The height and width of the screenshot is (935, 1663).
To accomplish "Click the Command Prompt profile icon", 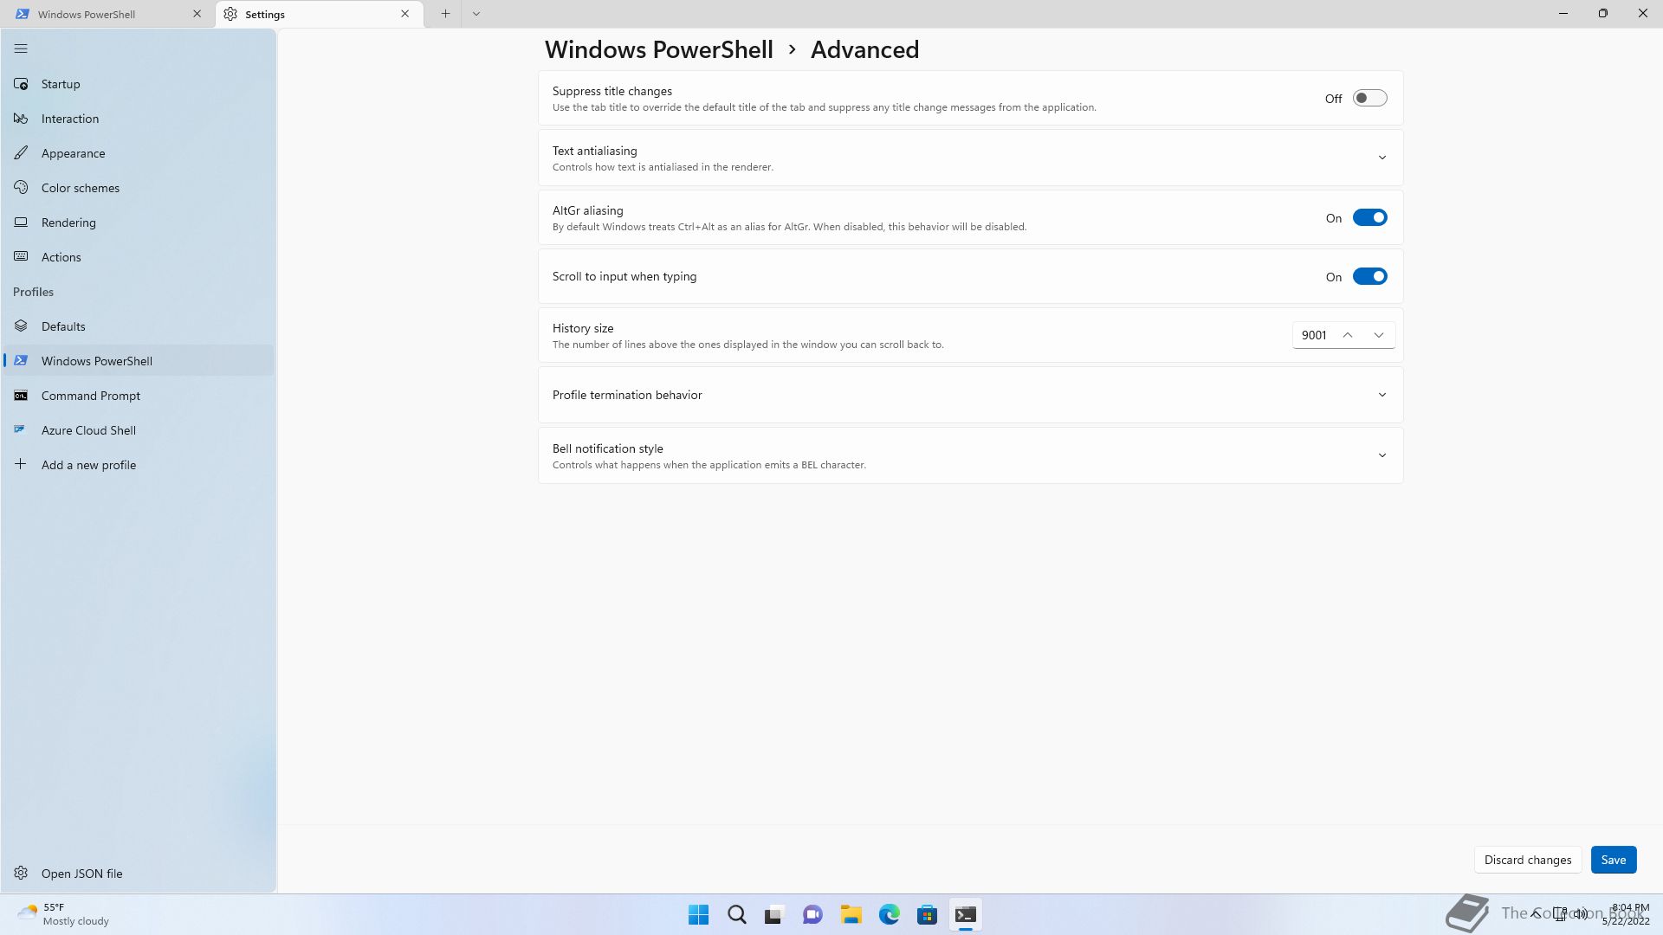I will point(21,396).
